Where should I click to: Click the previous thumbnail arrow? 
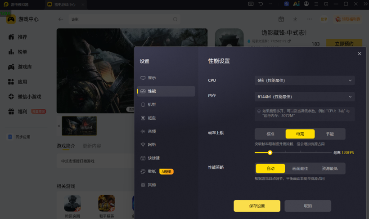[x=58, y=126]
